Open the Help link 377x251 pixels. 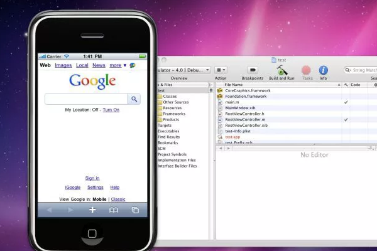coord(115,188)
